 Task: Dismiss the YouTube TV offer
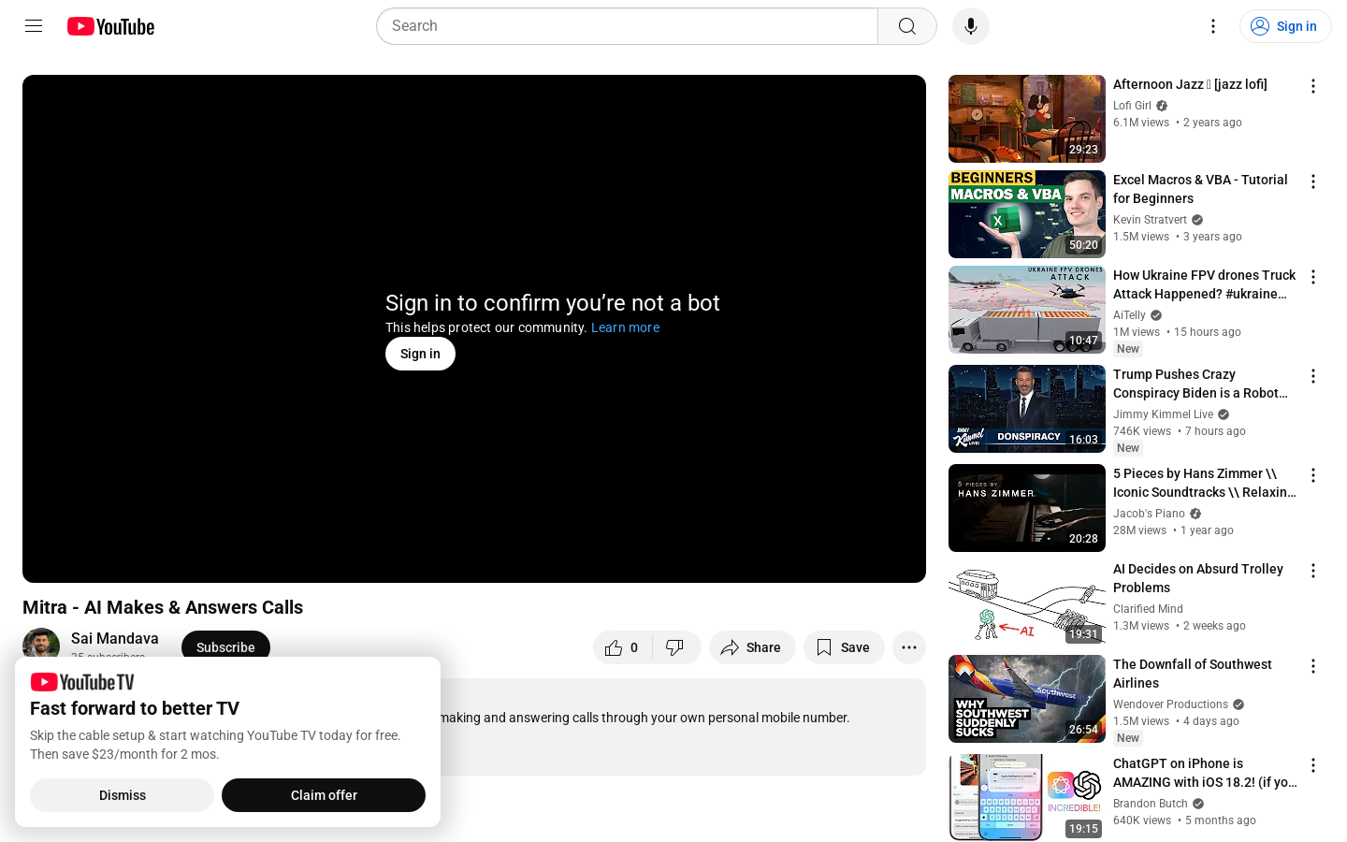pyautogui.click(x=123, y=795)
